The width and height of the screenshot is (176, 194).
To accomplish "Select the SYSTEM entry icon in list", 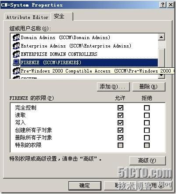I will [16, 77].
